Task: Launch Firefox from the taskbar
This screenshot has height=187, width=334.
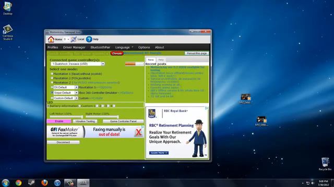Action: pos(44,183)
